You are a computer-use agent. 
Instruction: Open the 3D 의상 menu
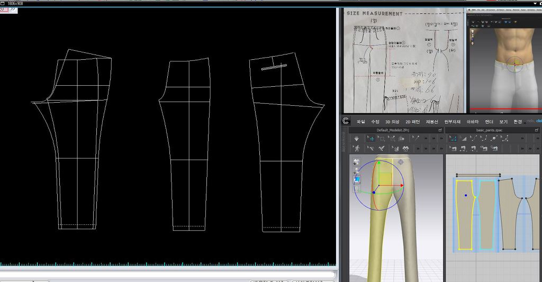point(392,122)
